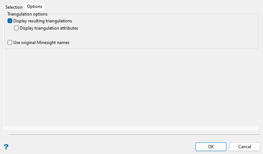Screen dimensions: 263x154
Task: Go back to the Selection tab page
Action: [14, 7]
